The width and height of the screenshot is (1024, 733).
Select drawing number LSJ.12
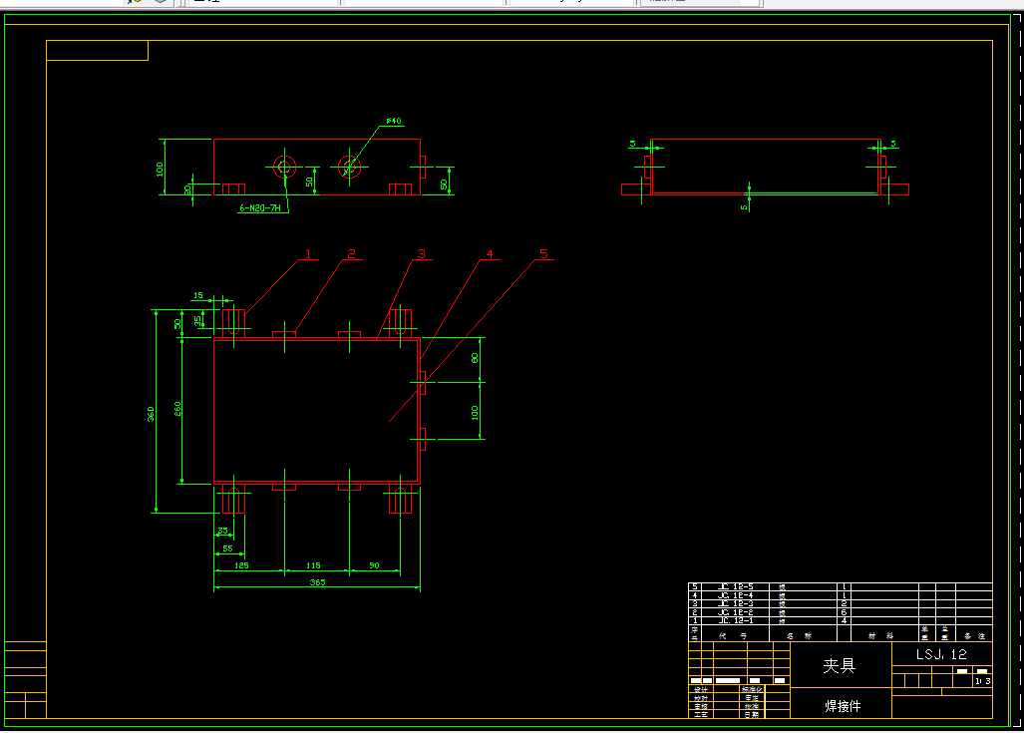pos(941,654)
